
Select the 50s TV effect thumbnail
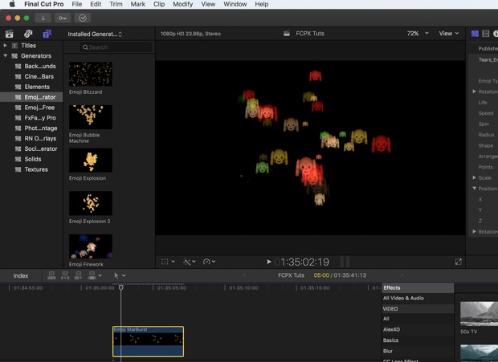click(479, 314)
